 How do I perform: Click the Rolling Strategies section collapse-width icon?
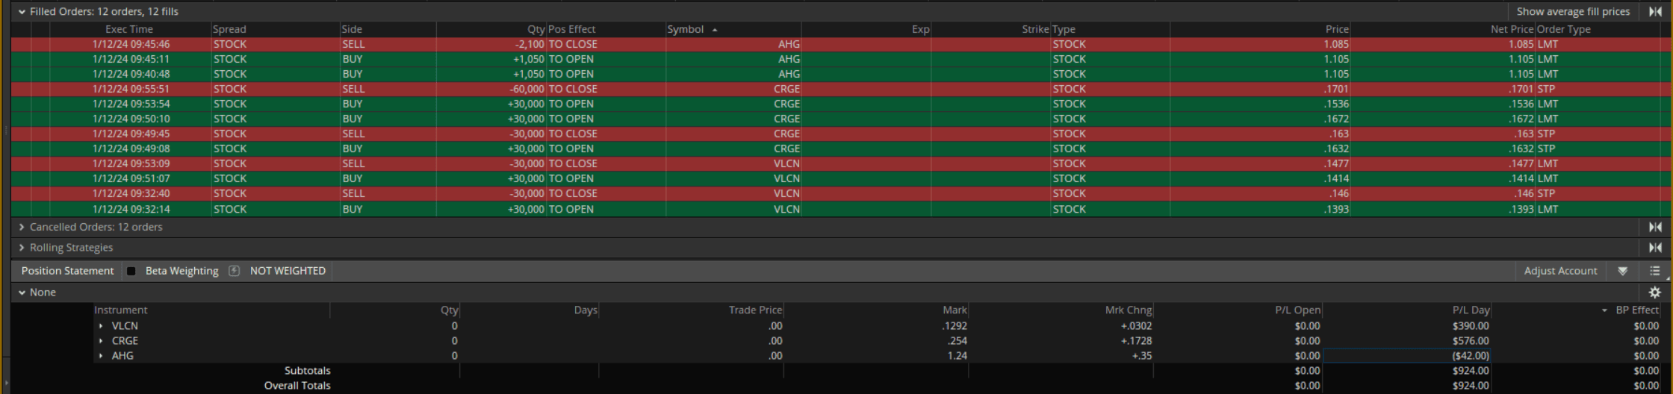click(1655, 248)
